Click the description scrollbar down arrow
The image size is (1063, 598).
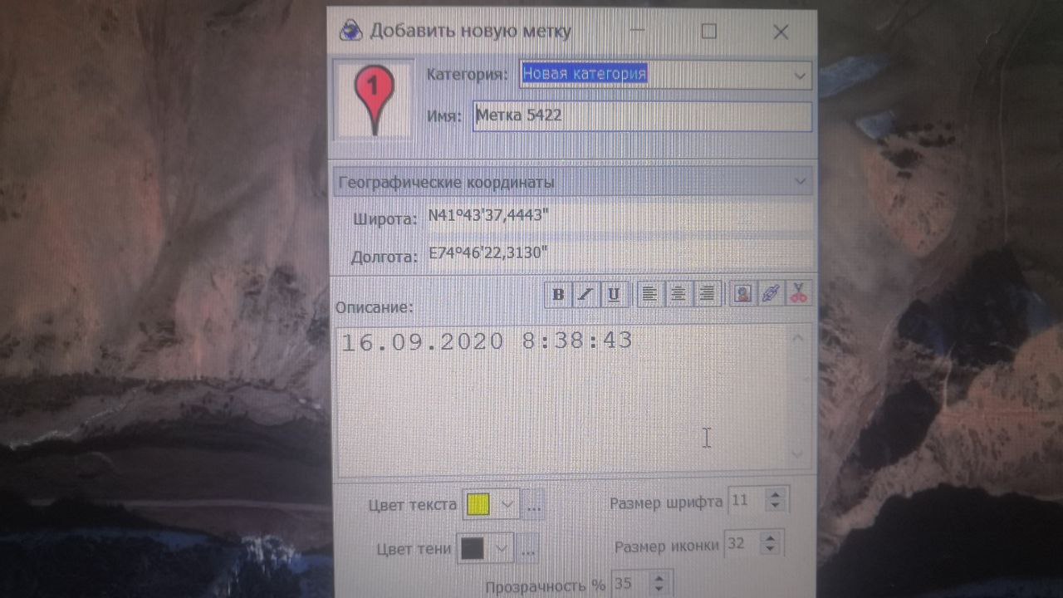coord(798,454)
